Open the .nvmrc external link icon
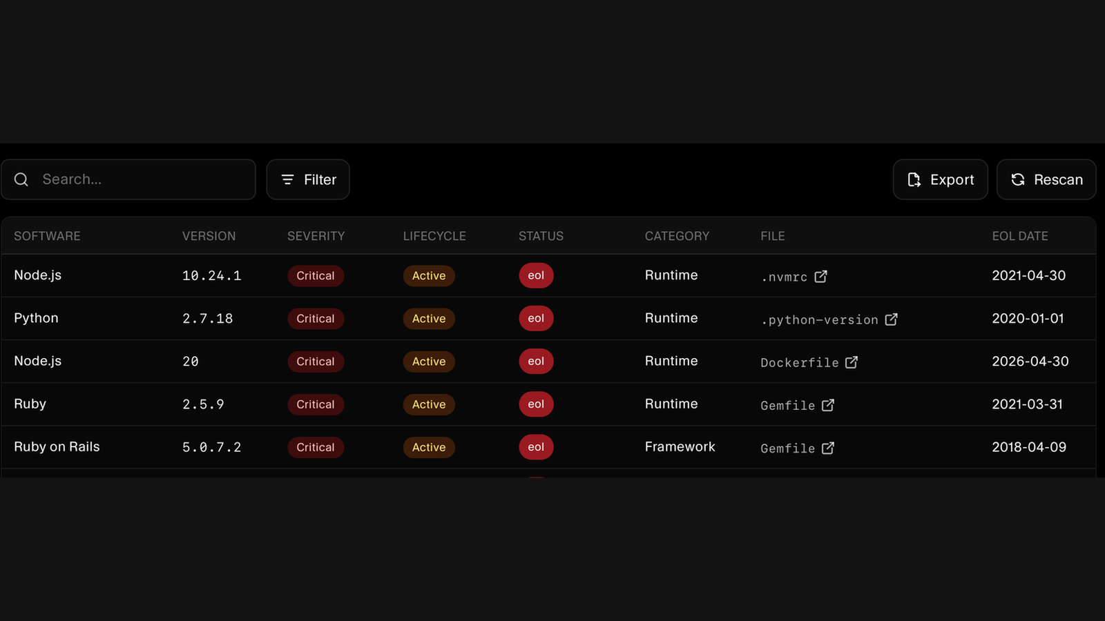 [x=820, y=276]
